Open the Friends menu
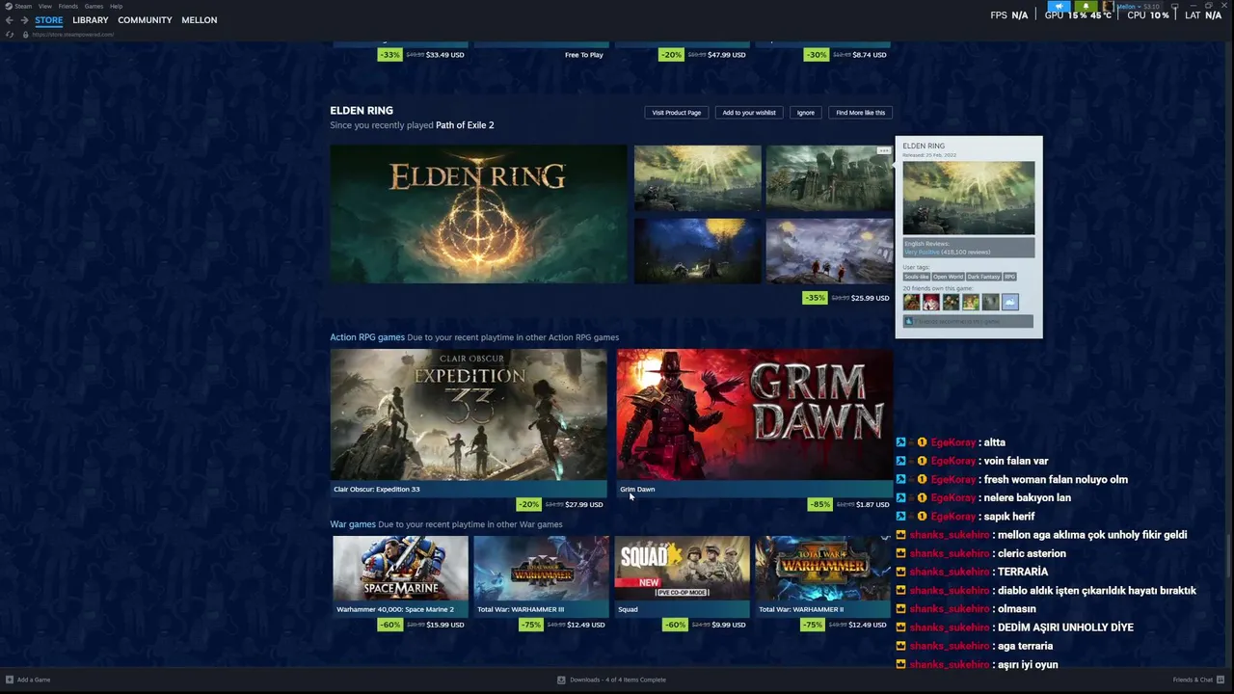1234x694 pixels. [67, 6]
